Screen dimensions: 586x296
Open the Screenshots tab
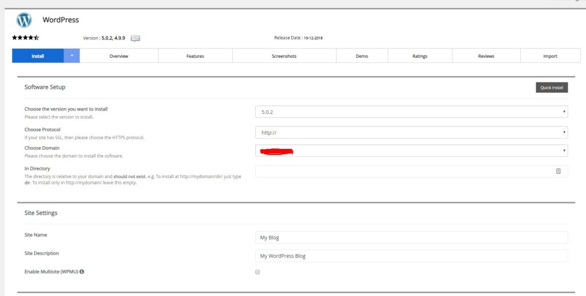[x=284, y=56]
